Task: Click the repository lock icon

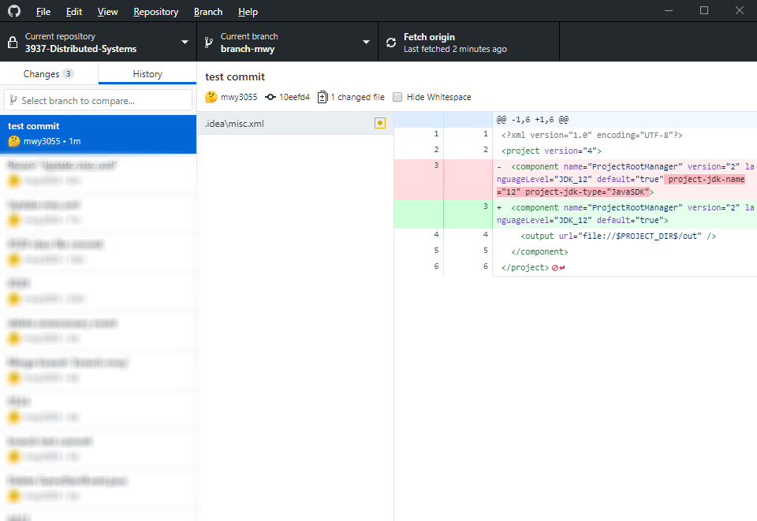Action: 13,43
